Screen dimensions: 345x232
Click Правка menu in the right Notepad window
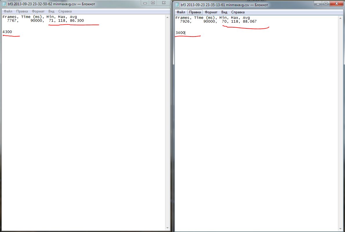tap(195, 12)
